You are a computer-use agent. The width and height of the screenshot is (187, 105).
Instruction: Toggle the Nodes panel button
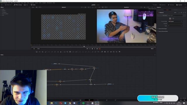click(x=33, y=5)
